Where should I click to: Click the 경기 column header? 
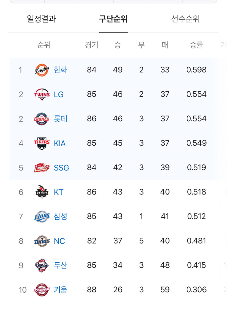pos(92,45)
